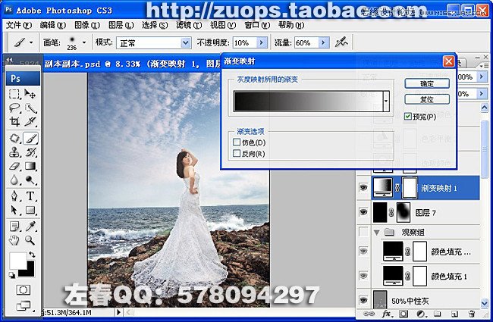Select the Move tool

(x=30, y=94)
